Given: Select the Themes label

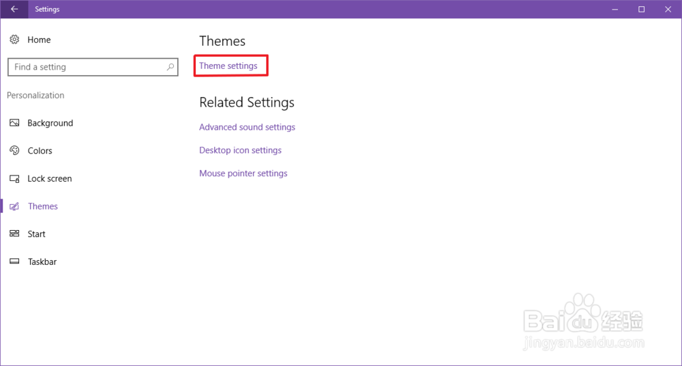Looking at the screenshot, I should (42, 206).
